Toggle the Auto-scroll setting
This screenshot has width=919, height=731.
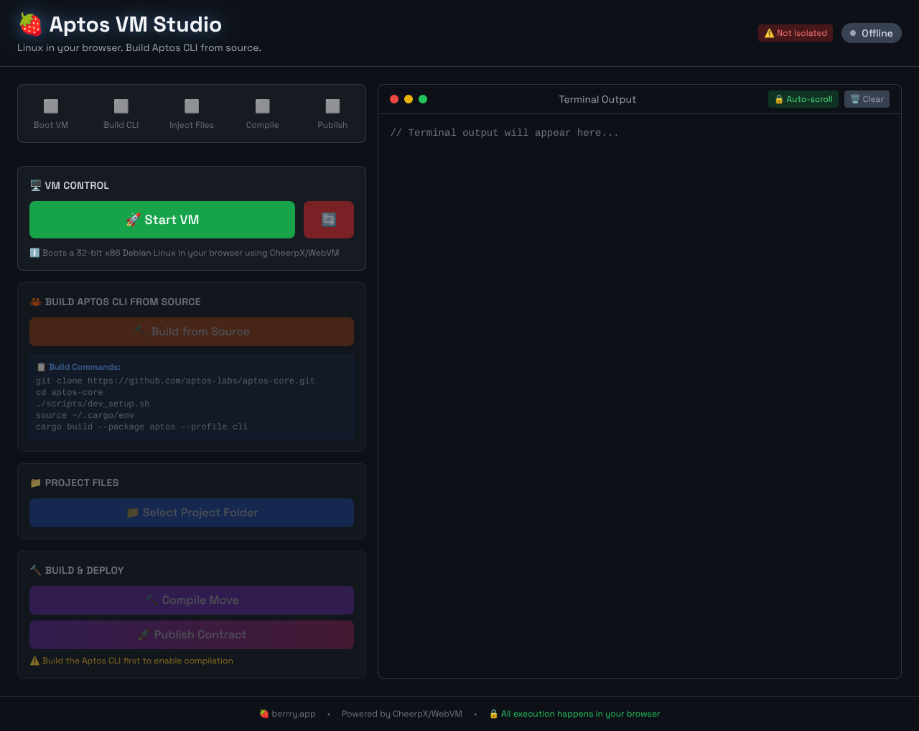click(803, 99)
